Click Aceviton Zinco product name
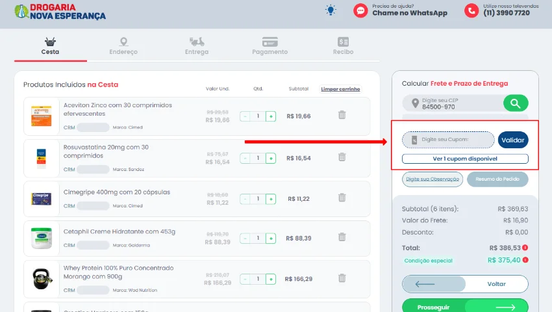 [118, 109]
